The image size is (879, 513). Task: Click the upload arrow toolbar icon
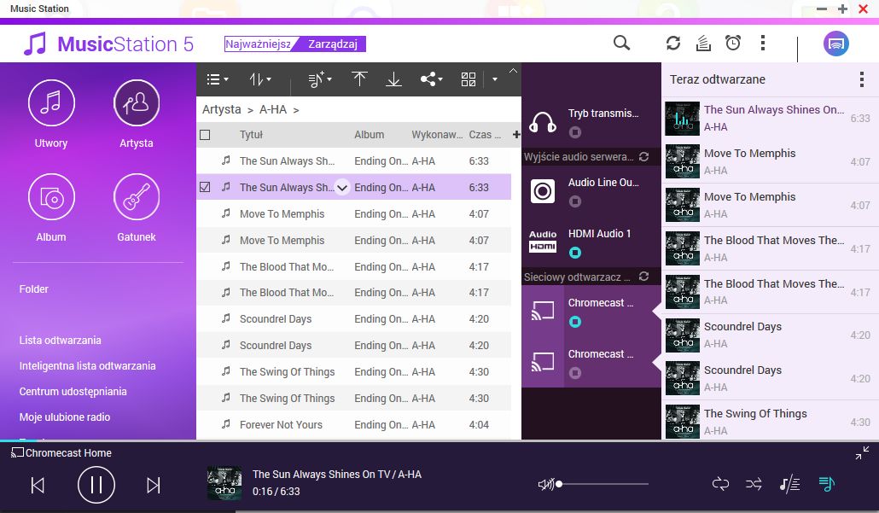click(x=359, y=79)
